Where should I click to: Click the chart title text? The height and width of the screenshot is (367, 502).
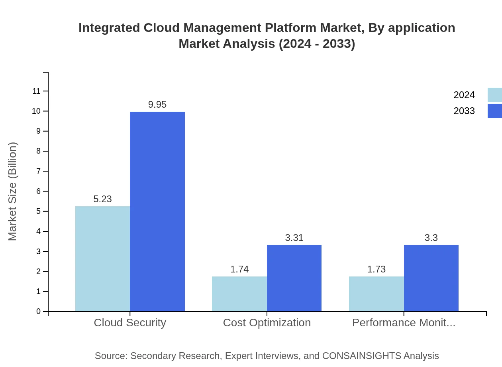click(x=267, y=35)
